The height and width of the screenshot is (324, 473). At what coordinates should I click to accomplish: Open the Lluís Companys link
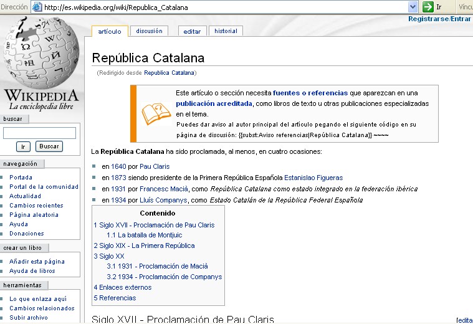pos(163,200)
